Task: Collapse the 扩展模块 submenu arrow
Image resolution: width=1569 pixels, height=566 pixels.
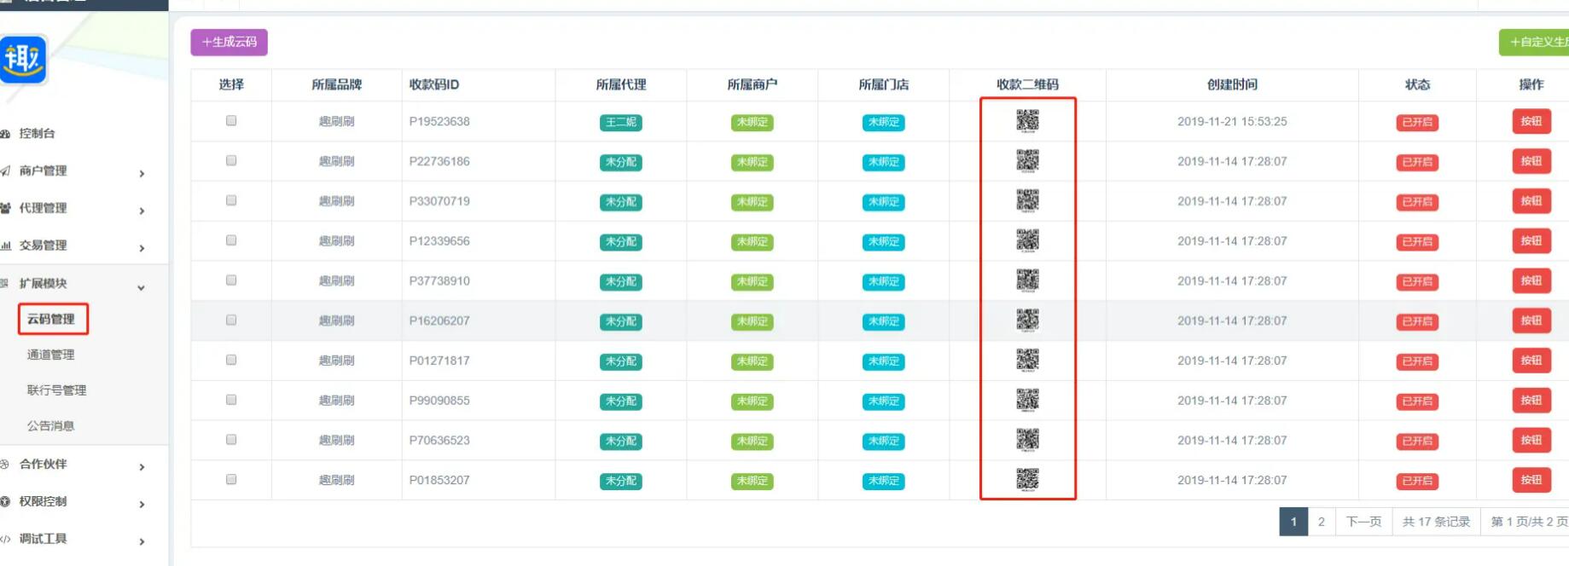Action: coord(142,288)
